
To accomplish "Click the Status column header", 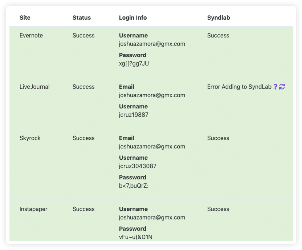I will [82, 17].
